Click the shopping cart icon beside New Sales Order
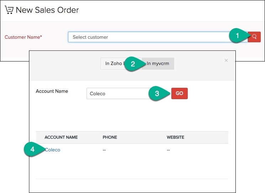Image resolution: width=265 pixels, height=193 pixels. pyautogui.click(x=9, y=10)
